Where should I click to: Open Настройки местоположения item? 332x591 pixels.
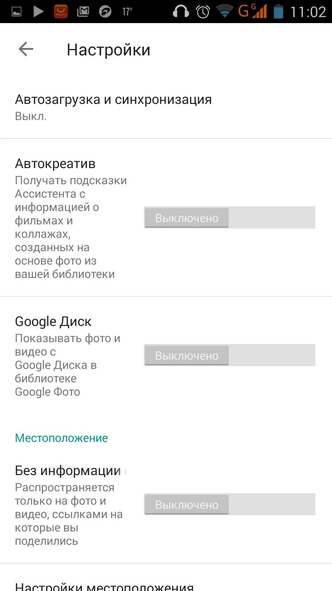[x=104, y=585]
